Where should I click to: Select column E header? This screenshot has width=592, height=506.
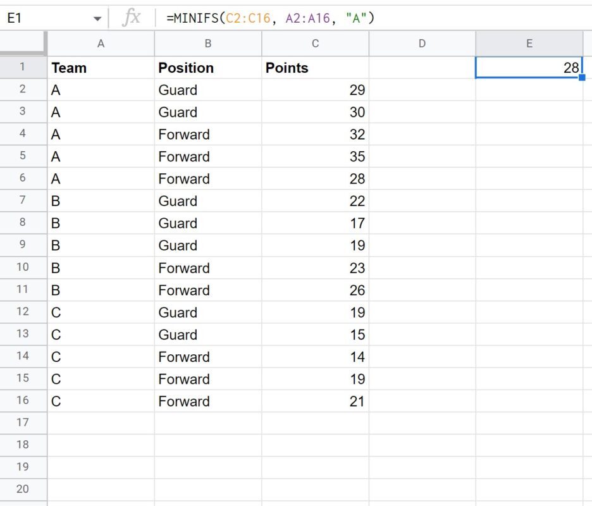coord(529,44)
